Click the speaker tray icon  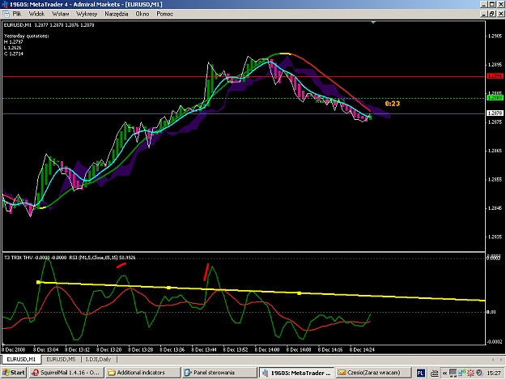479,373
